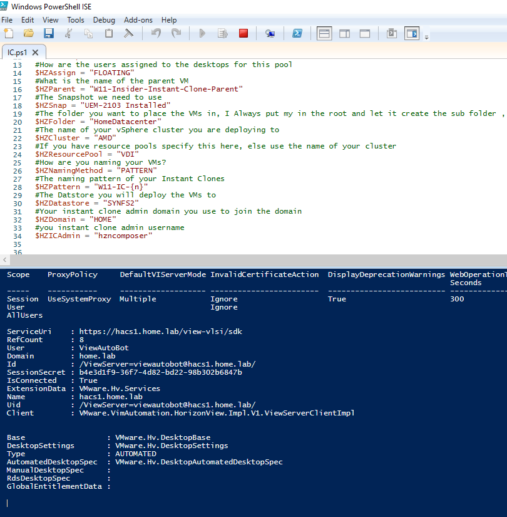The height and width of the screenshot is (517, 507).
Task: Click "UEM-2103 Installed" snapshot string
Action: coord(125,105)
